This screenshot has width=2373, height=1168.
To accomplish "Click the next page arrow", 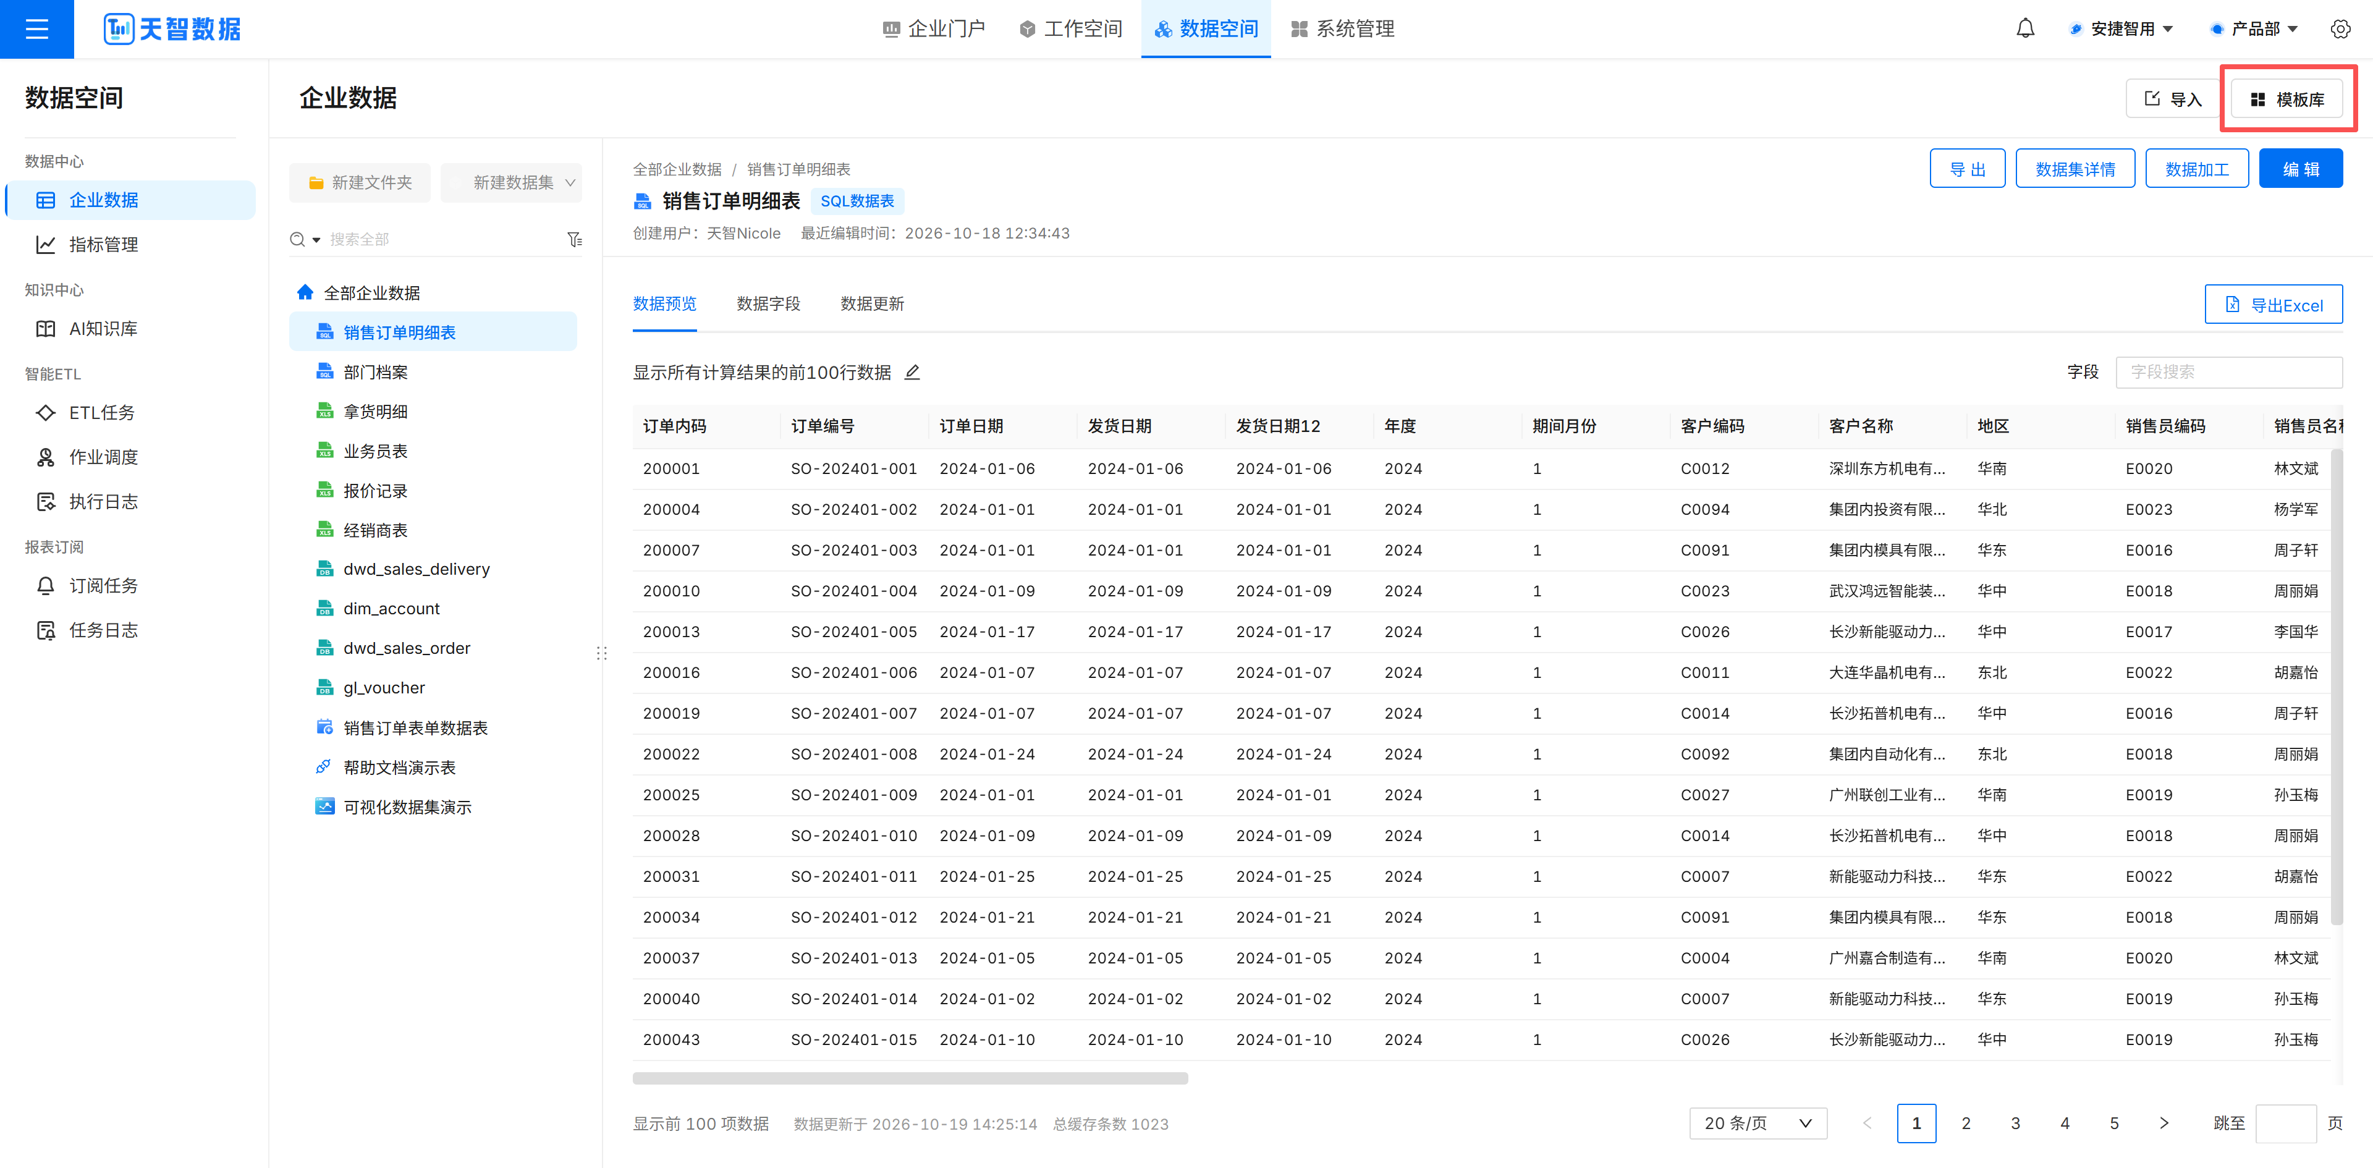I will (2164, 1123).
